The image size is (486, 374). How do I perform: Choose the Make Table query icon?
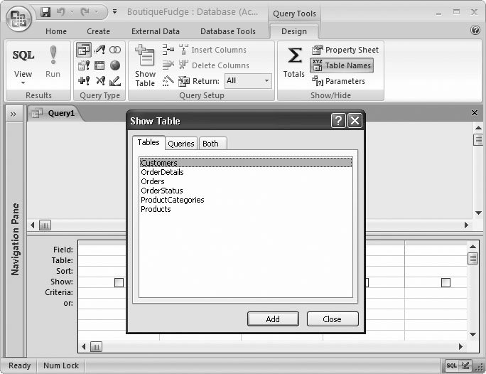coord(99,50)
